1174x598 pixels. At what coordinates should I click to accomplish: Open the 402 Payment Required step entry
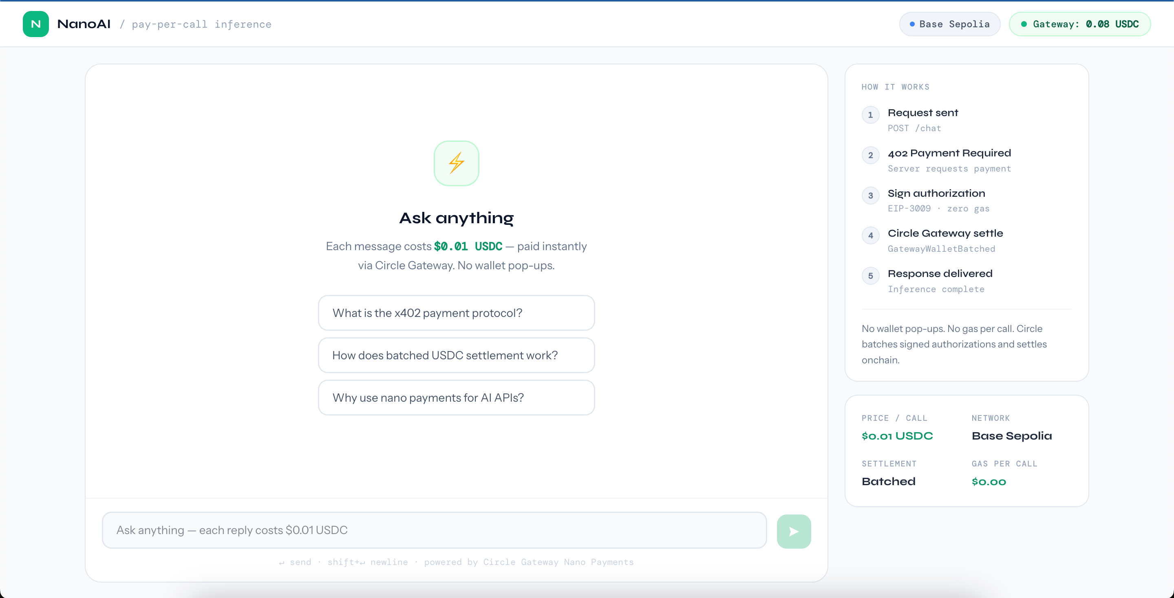949,153
